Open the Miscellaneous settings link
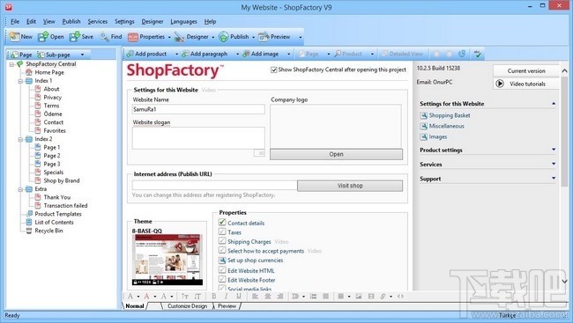The width and height of the screenshot is (573, 323). point(447,126)
